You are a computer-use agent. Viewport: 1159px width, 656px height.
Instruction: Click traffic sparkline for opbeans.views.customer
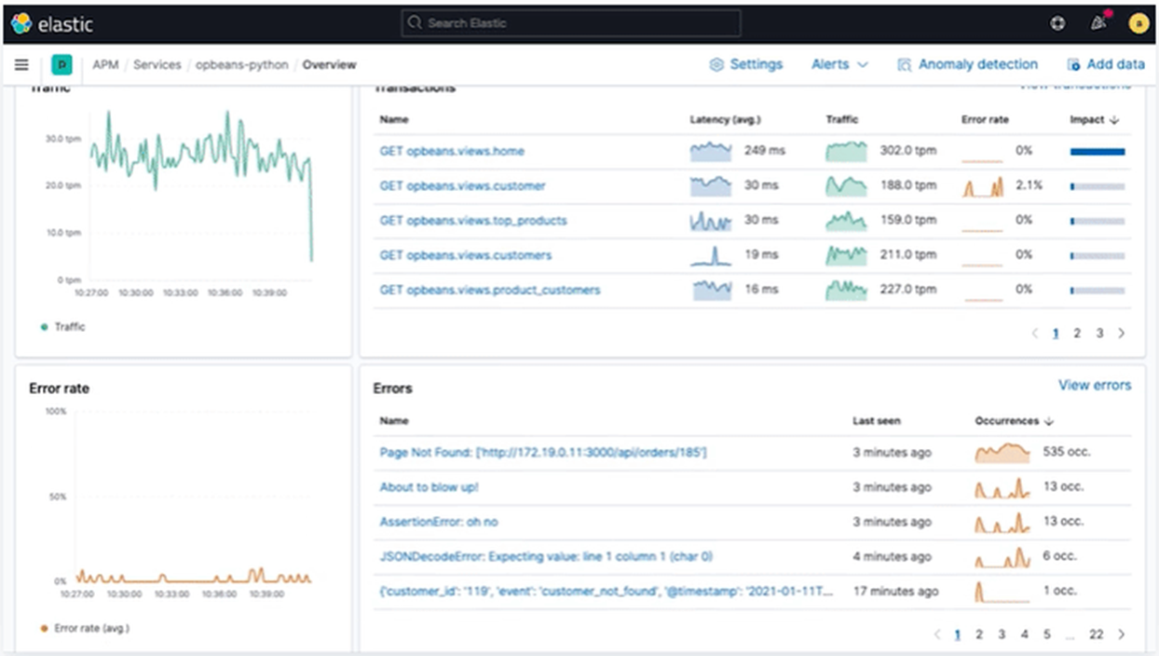click(x=846, y=185)
